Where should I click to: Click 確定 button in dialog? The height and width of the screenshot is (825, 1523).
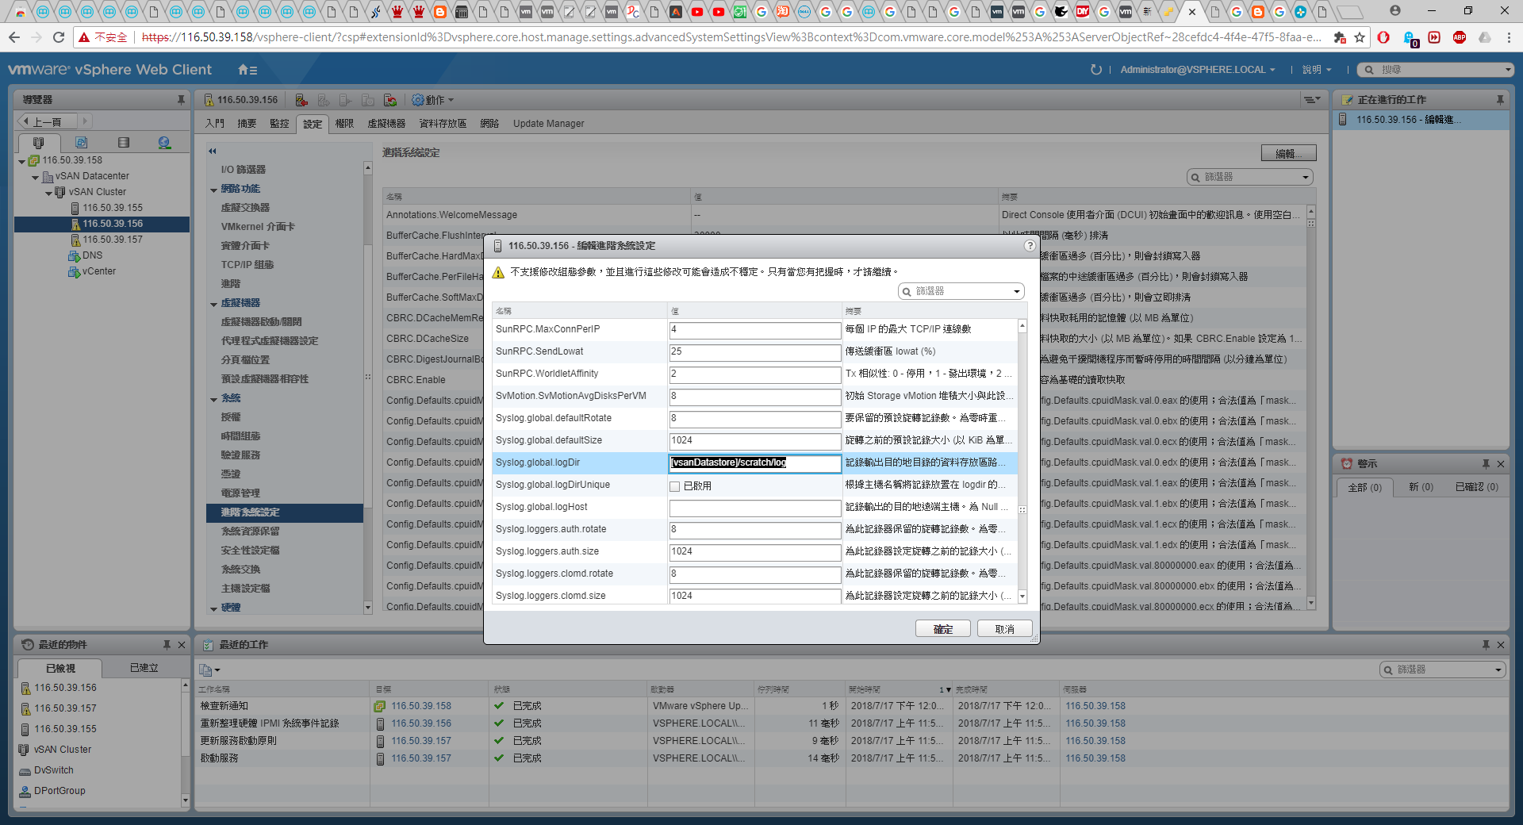[x=943, y=629]
